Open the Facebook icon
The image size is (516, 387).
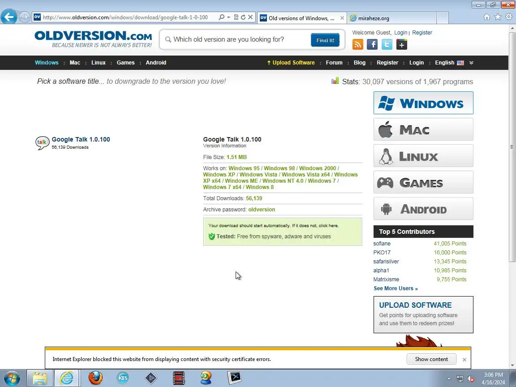(x=372, y=44)
